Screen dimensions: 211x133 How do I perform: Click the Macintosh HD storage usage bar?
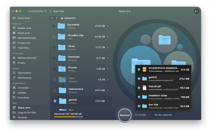pos(72,117)
